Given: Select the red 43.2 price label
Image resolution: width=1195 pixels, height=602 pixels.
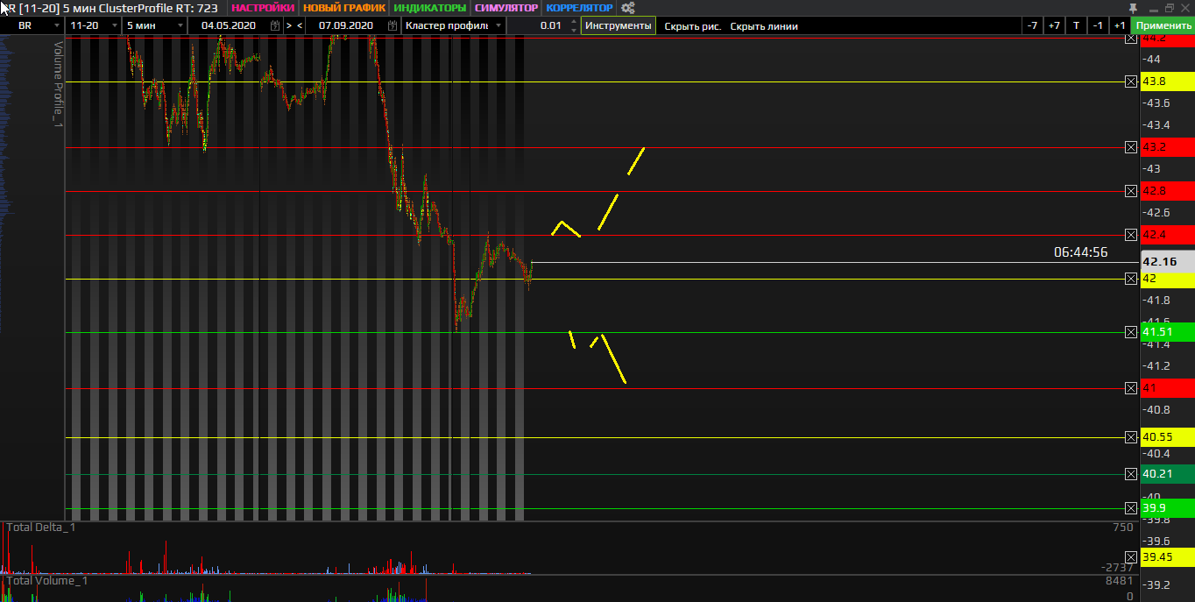Looking at the screenshot, I should point(1167,147).
